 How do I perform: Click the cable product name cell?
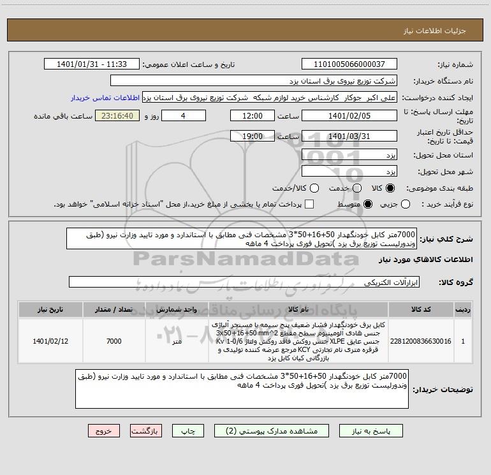point(298,341)
